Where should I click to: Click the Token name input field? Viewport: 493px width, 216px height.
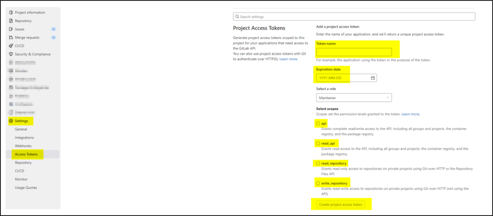(x=353, y=52)
